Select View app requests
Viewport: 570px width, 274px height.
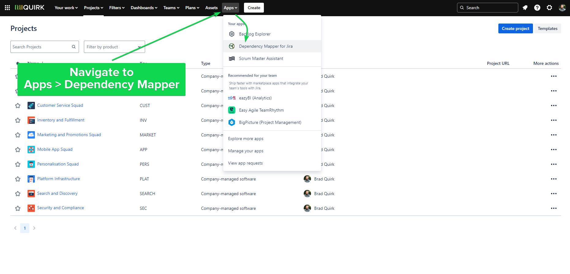tap(272, 163)
